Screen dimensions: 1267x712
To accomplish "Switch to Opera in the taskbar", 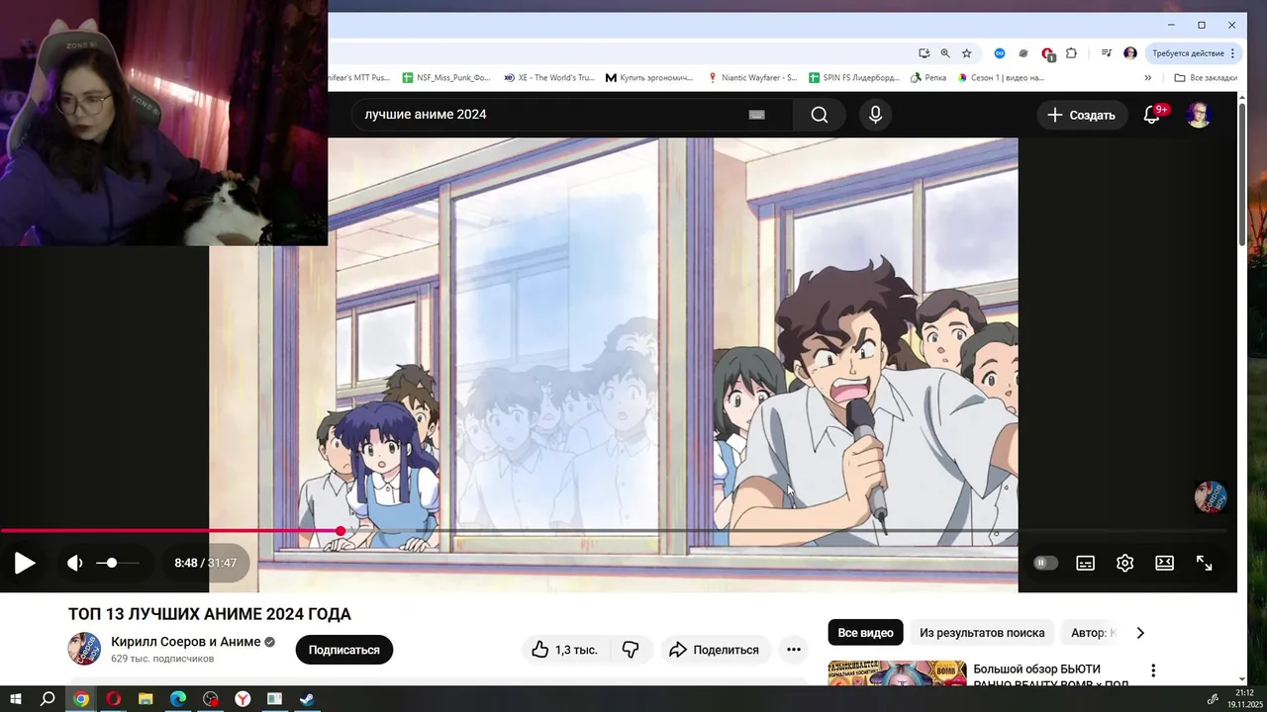I will pyautogui.click(x=113, y=699).
